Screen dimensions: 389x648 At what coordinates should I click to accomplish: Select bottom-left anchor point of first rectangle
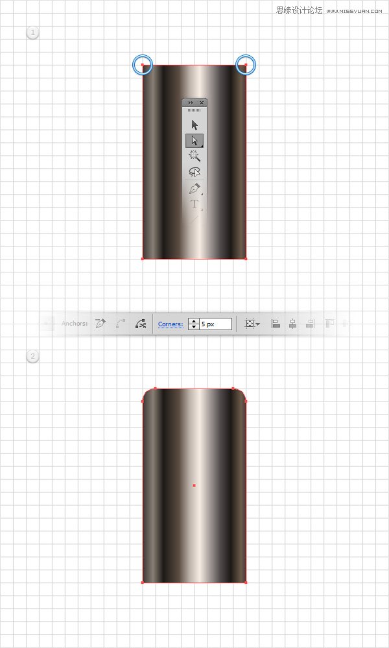143,259
